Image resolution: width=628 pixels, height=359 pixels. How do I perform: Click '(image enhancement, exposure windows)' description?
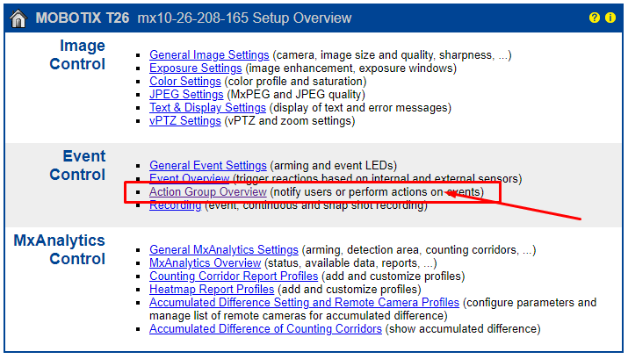tap(350, 68)
